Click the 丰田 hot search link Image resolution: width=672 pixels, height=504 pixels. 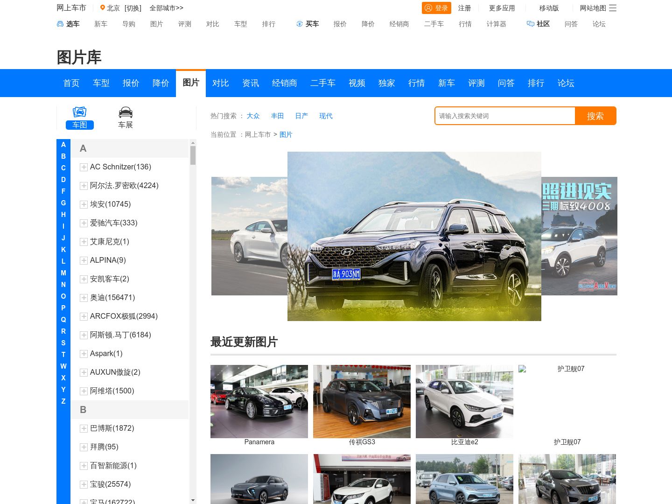pyautogui.click(x=278, y=116)
